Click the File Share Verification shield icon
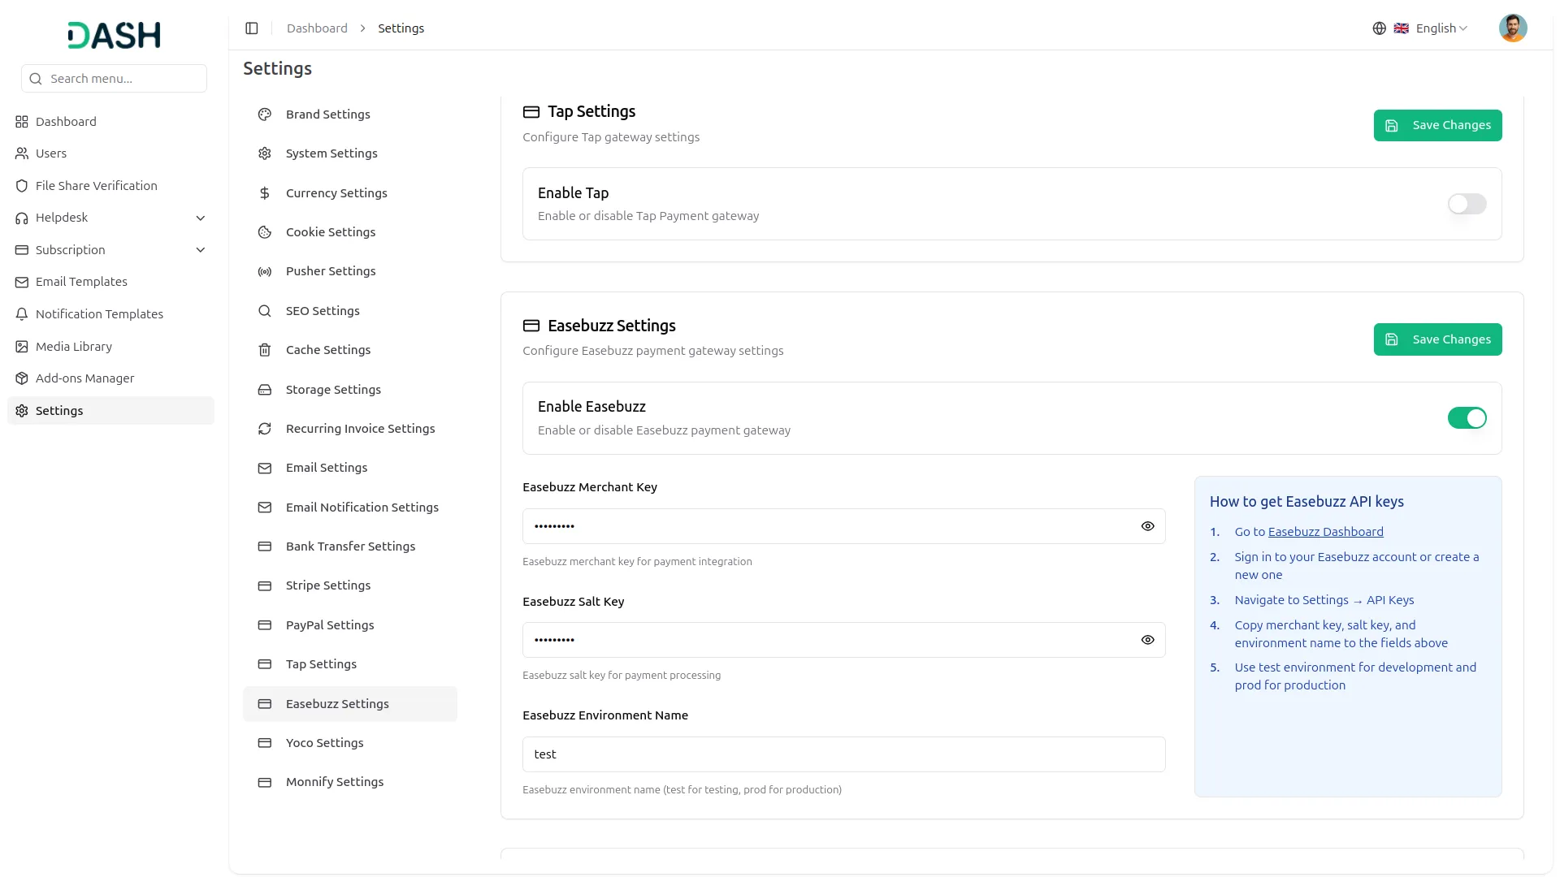The width and height of the screenshot is (1560, 877). [22, 186]
